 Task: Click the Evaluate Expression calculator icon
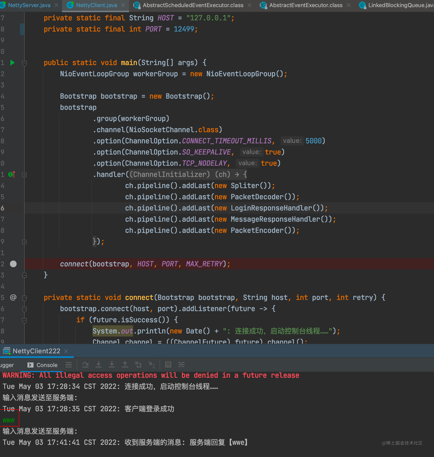point(168,365)
